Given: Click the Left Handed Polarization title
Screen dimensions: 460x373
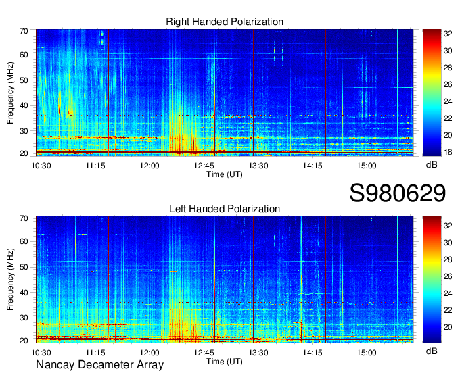Looking at the screenshot, I should [225, 209].
